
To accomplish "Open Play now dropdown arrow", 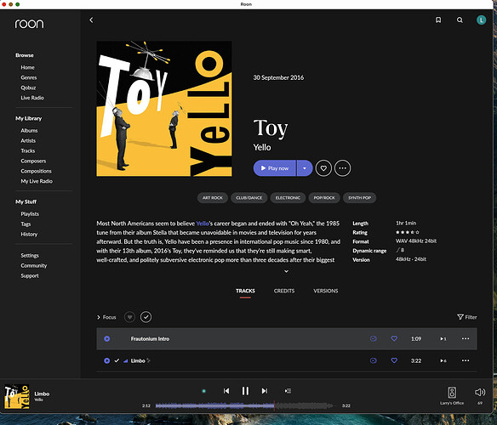I will tap(305, 168).
